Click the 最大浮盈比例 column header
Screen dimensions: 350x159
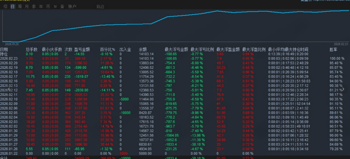click(254, 49)
